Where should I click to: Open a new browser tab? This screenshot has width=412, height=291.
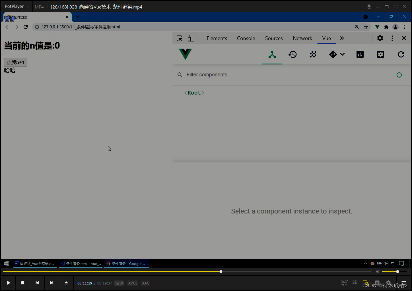point(78,17)
